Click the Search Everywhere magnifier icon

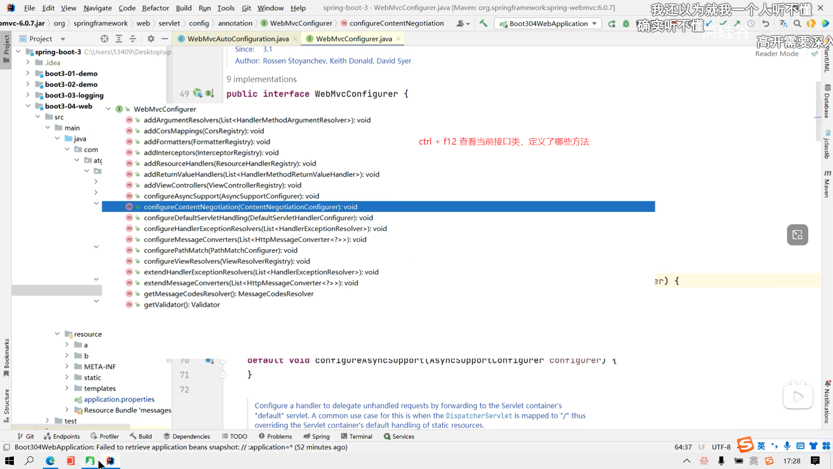[797, 23]
